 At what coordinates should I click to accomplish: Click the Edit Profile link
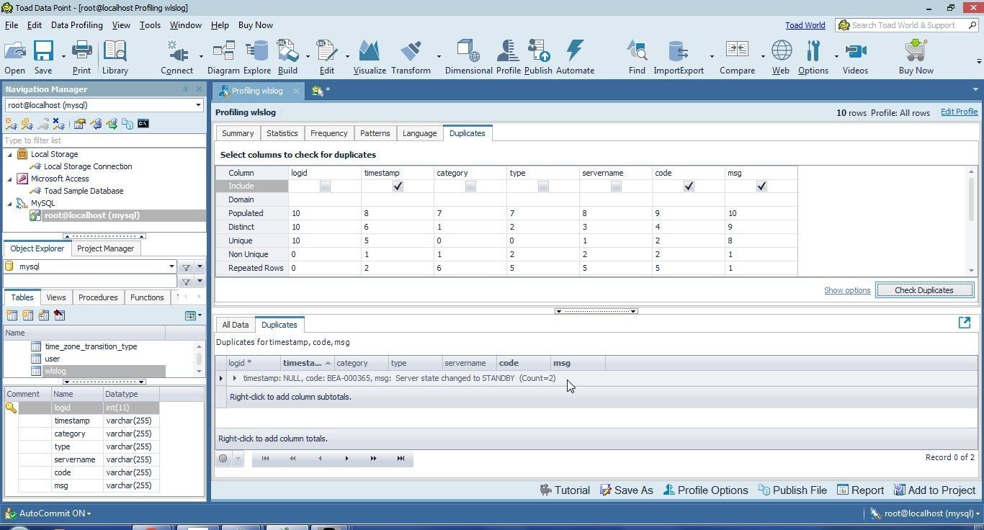click(959, 112)
